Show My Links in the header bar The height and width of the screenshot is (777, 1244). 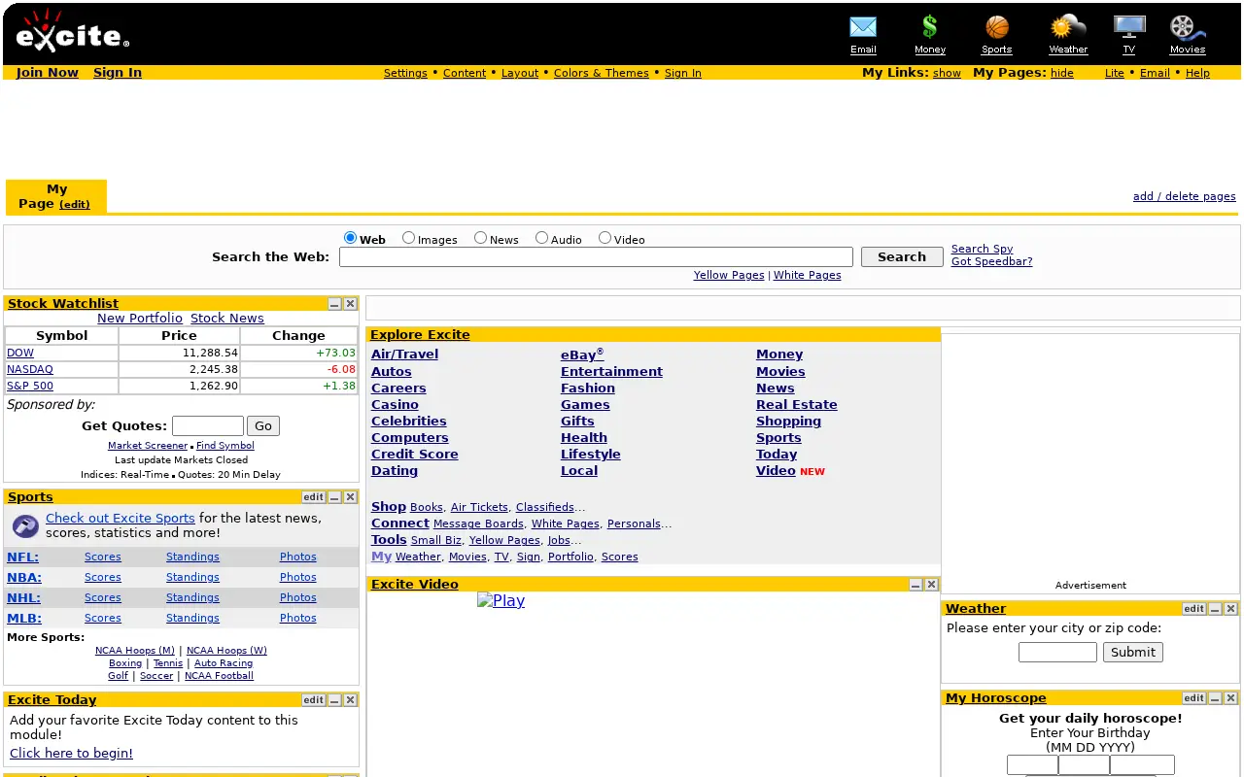tap(947, 73)
